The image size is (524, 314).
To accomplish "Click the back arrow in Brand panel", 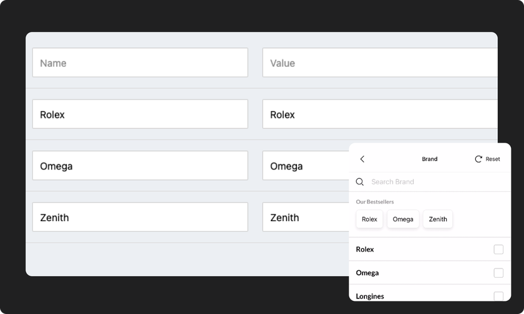I will coord(362,159).
